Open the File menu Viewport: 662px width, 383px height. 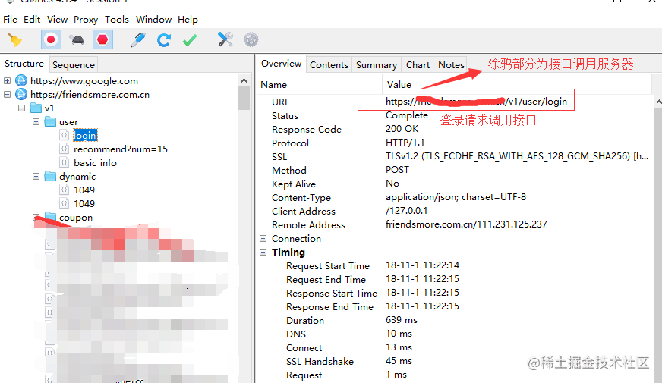pos(10,20)
